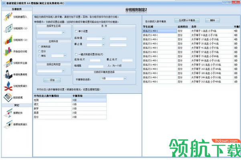
Task: Open 分班规则（2）bar chart icon
Action: 8,40
